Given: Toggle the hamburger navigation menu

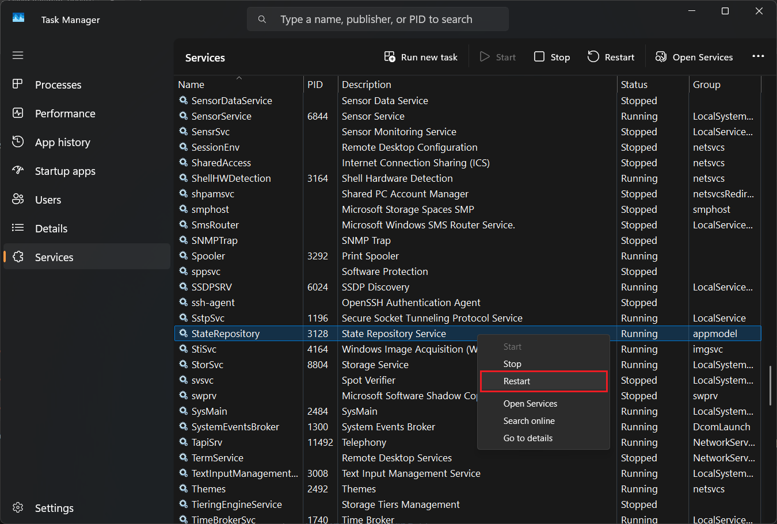Looking at the screenshot, I should [18, 55].
